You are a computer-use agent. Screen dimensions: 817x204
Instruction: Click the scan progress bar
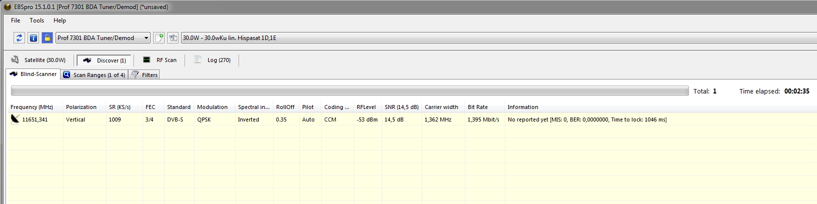349,91
